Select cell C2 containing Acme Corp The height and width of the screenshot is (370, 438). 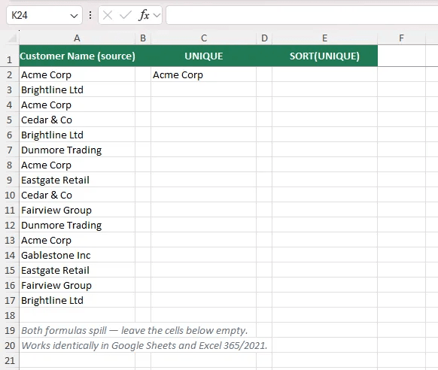click(x=204, y=74)
